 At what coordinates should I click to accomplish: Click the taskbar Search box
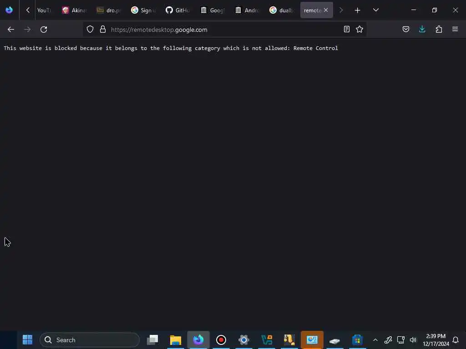(90, 340)
